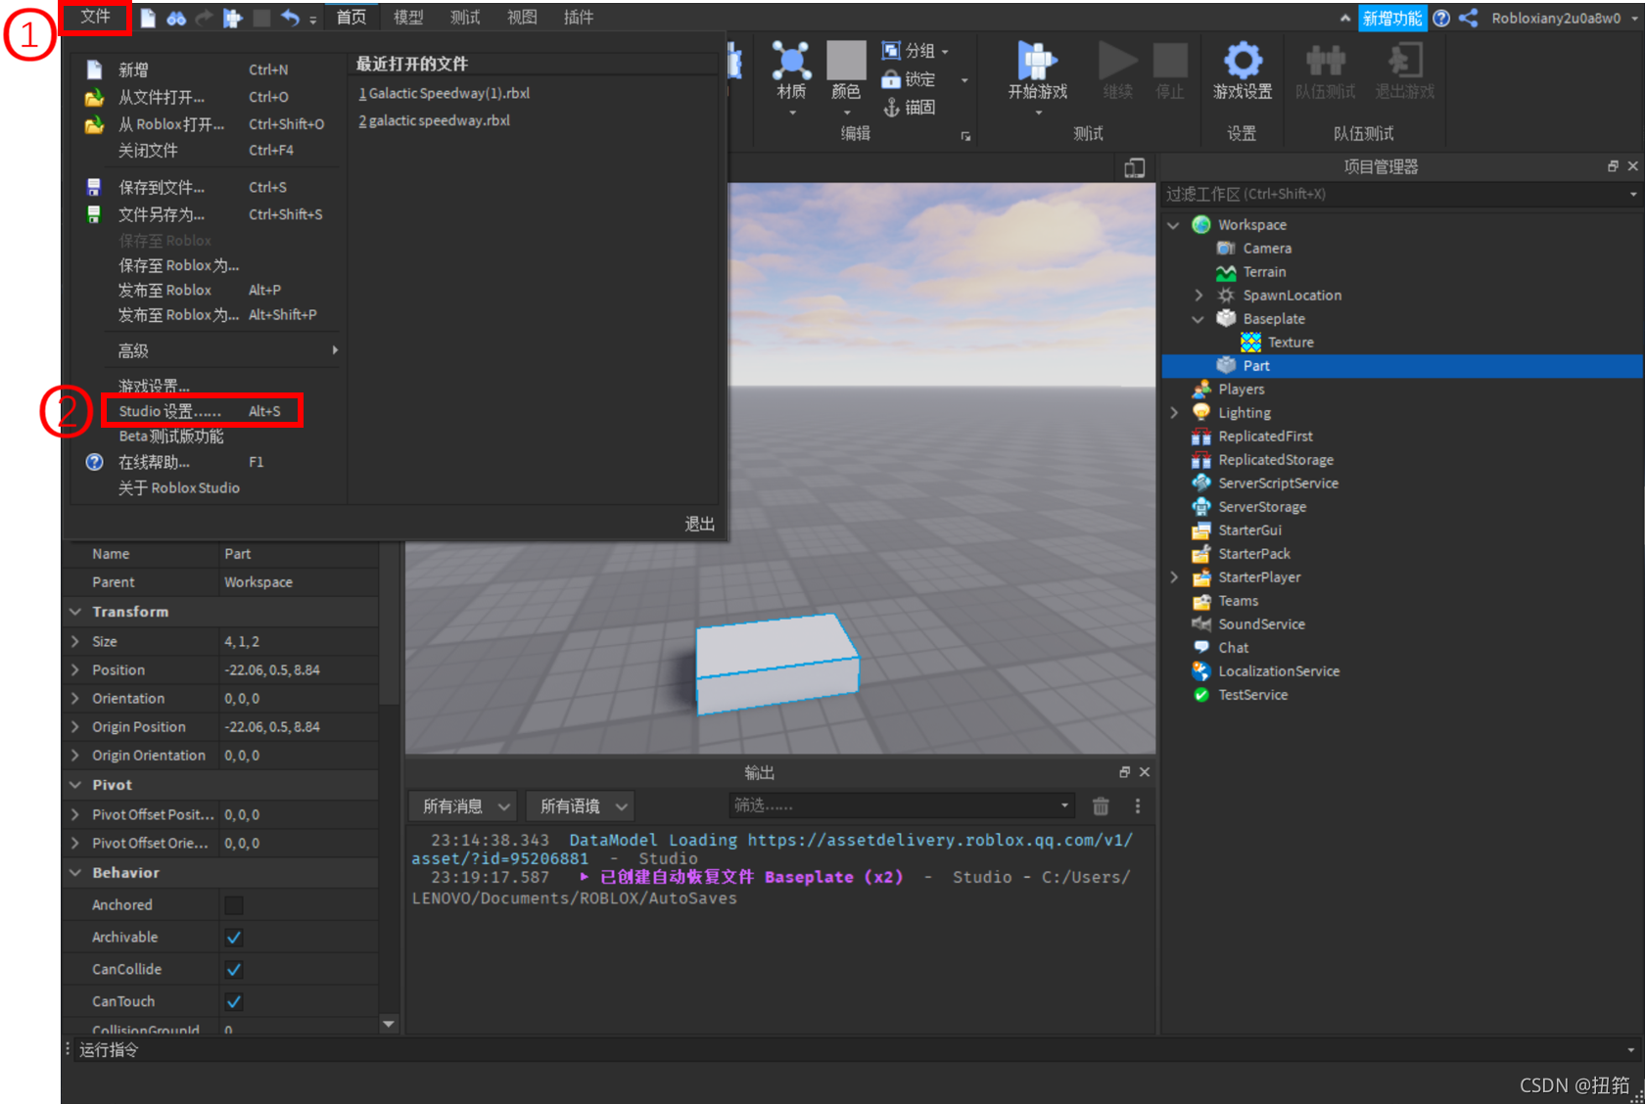This screenshot has width=1645, height=1104.
Task: Collapse the Workspace tree node
Action: tap(1174, 225)
